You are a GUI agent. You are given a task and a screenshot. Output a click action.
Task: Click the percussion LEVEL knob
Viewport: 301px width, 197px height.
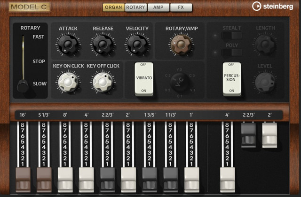point(265,83)
